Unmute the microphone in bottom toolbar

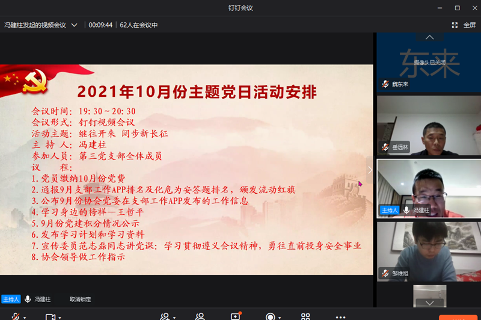(x=15, y=316)
